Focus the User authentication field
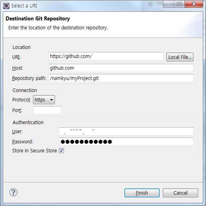Viewport: 206px width, 206px height. coord(126,131)
